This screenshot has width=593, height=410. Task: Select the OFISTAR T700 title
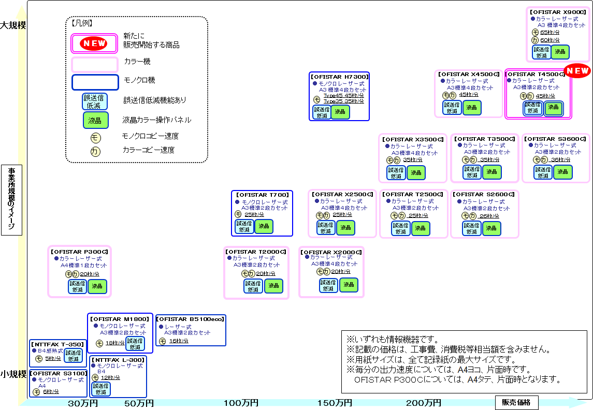tap(263, 195)
